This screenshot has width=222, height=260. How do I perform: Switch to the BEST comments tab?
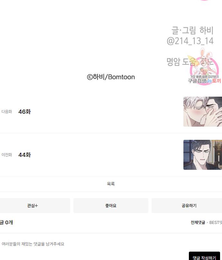coord(216,222)
